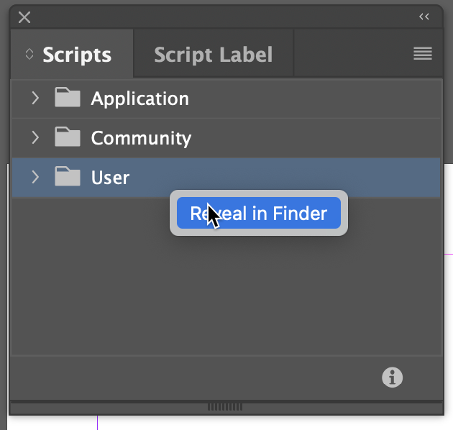Click the Application folder icon
This screenshot has width=453, height=430.
[x=68, y=99]
